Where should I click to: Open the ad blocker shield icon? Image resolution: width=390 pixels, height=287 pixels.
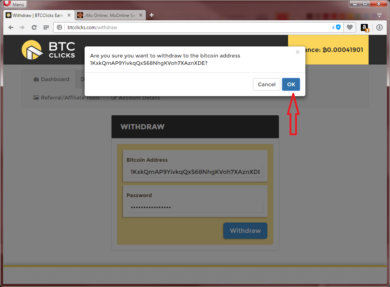point(338,27)
